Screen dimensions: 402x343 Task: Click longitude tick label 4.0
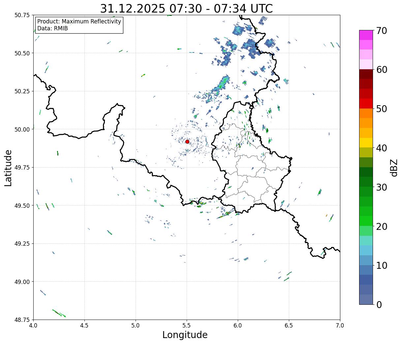coord(33,326)
